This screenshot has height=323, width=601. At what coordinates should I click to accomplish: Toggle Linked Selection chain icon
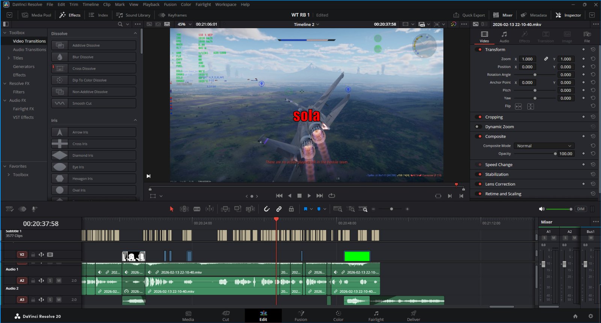[x=279, y=209]
